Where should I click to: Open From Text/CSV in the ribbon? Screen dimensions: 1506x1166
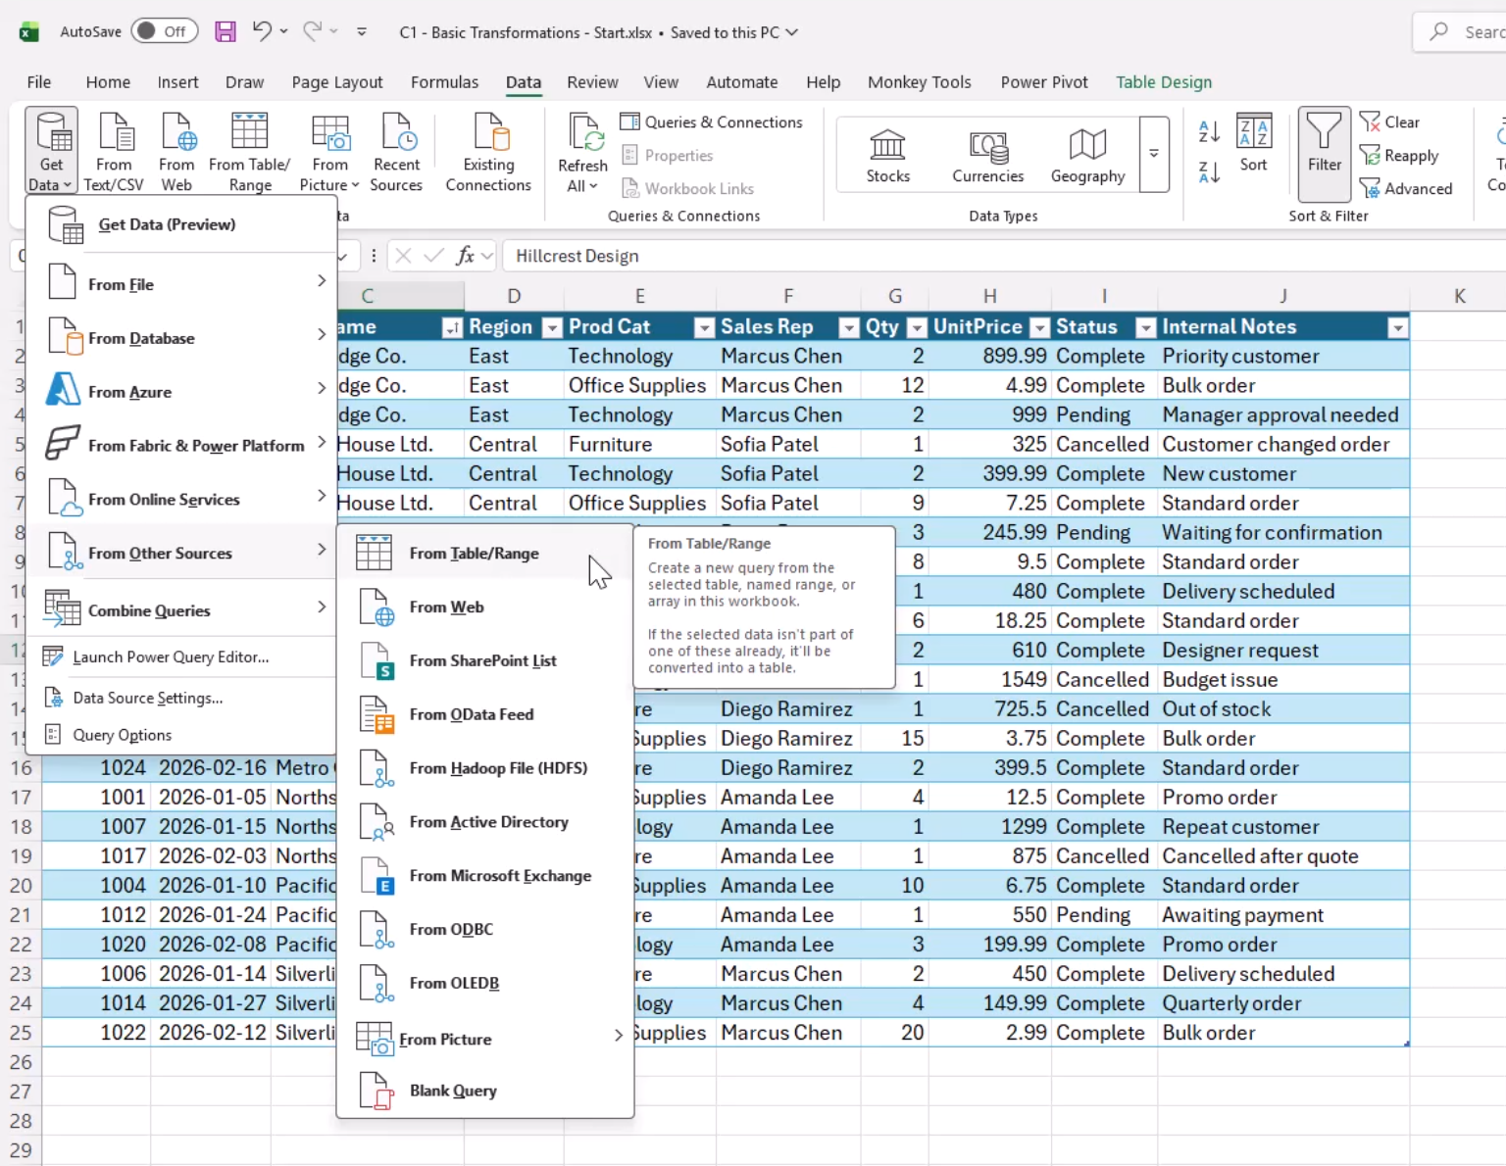(114, 152)
